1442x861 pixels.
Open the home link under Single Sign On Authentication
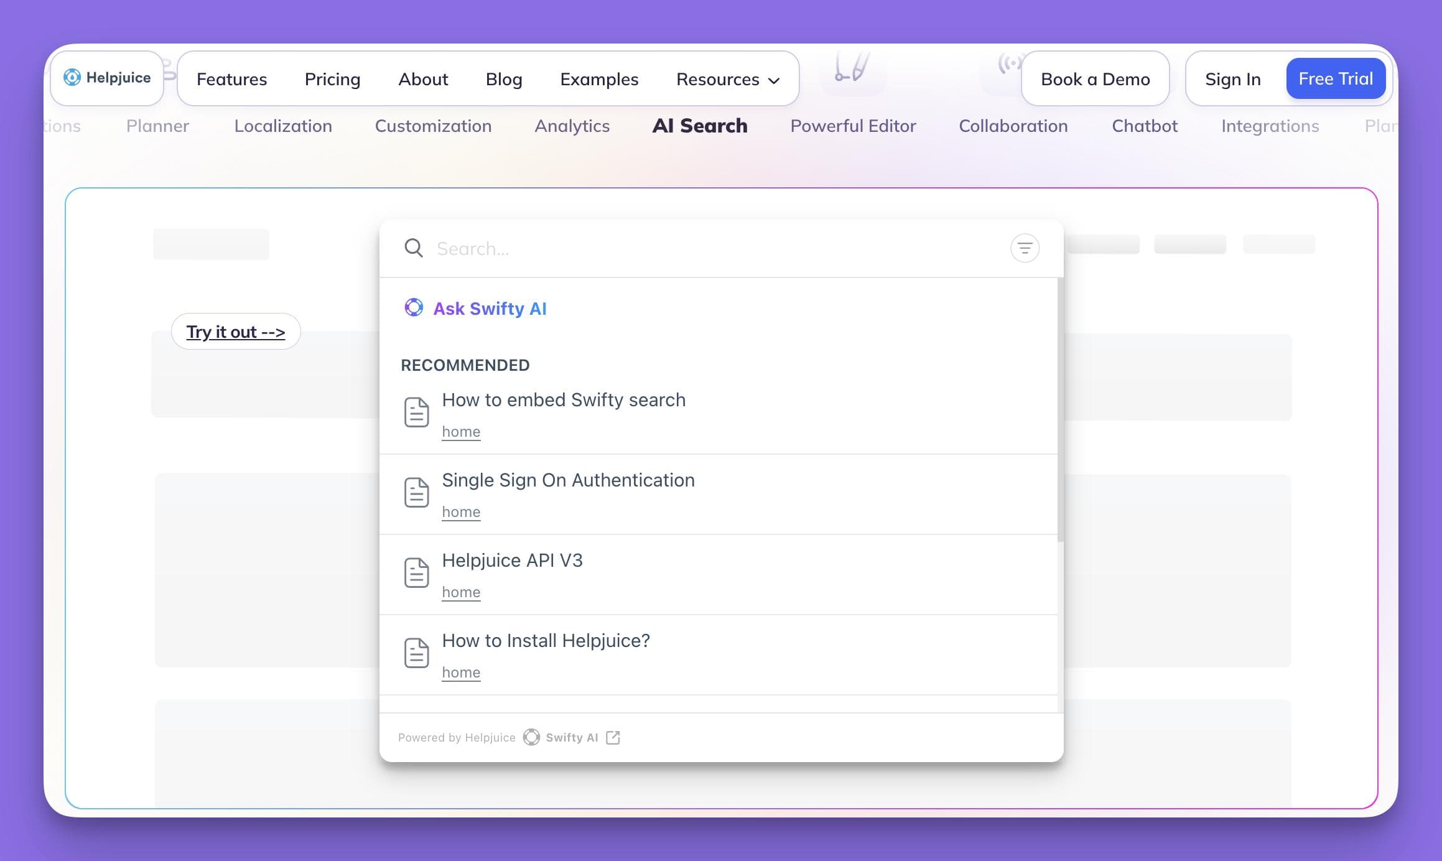[x=461, y=511]
